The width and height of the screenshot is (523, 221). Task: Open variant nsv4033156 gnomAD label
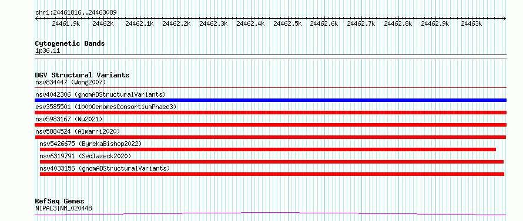tap(105, 168)
